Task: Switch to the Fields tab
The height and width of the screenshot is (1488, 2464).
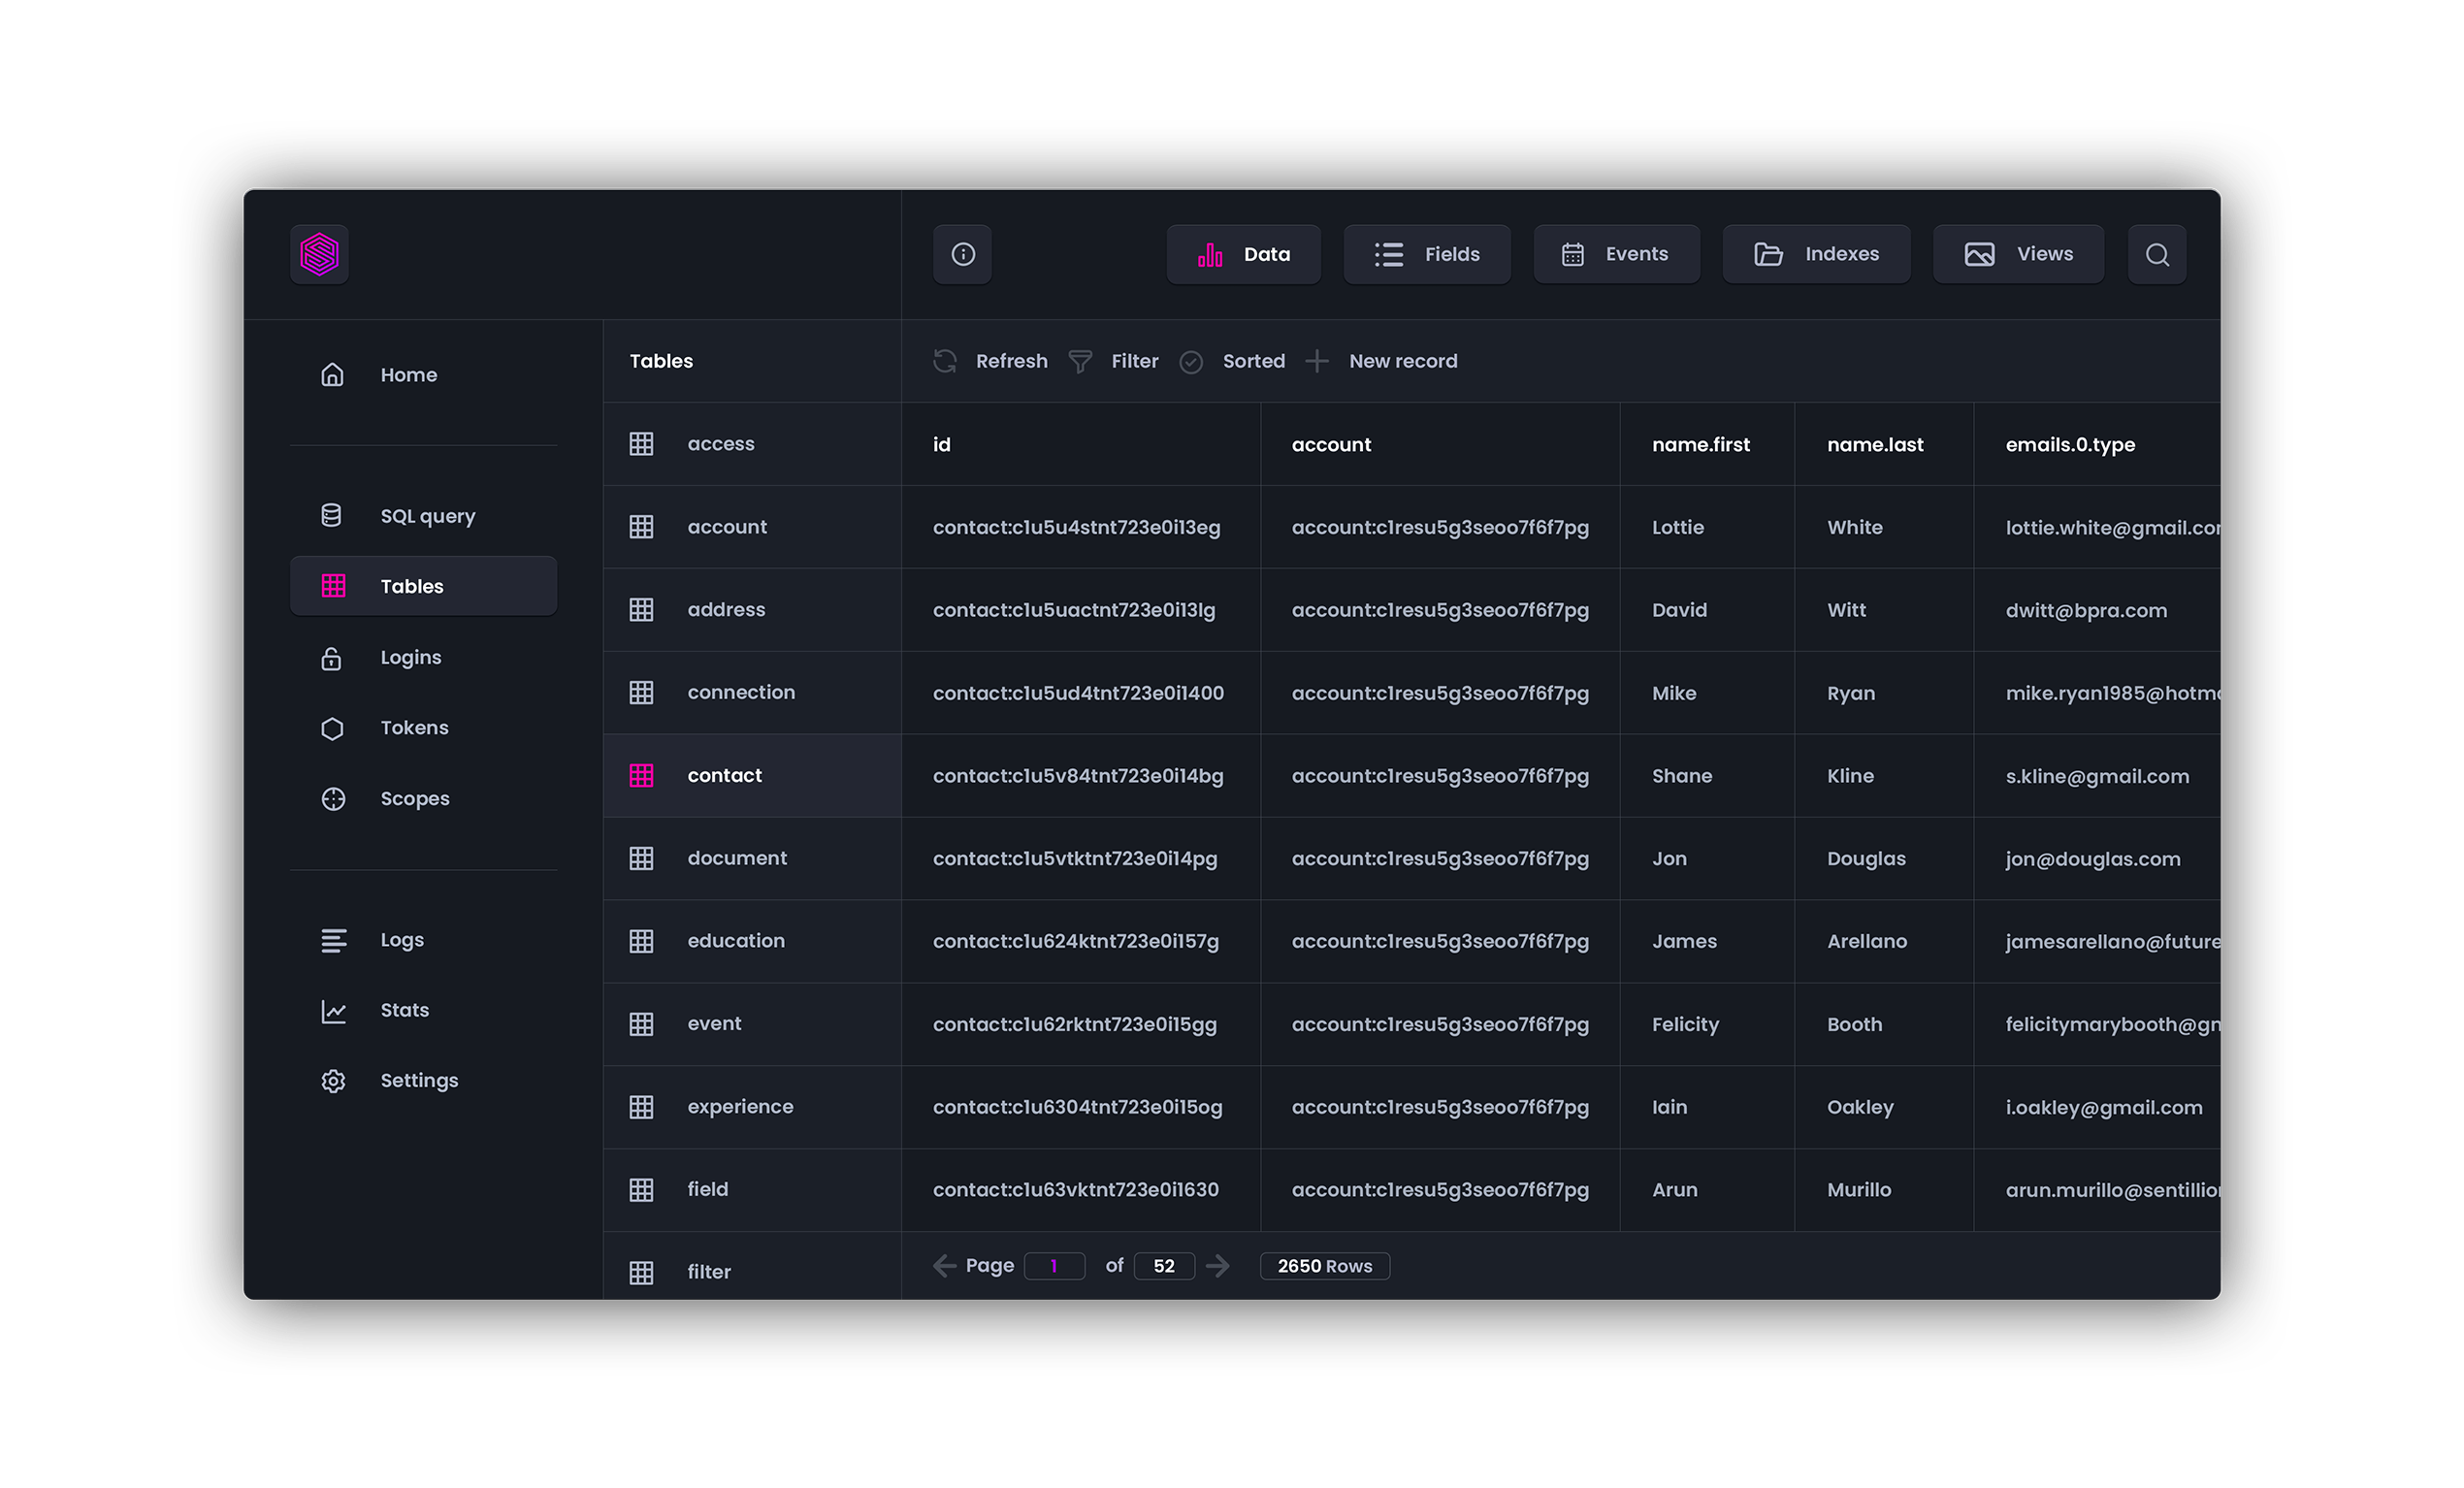Action: [x=1426, y=254]
